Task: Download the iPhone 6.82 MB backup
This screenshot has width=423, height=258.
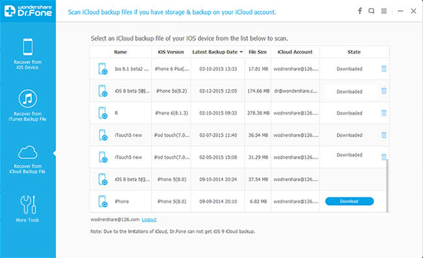Action: click(x=349, y=201)
